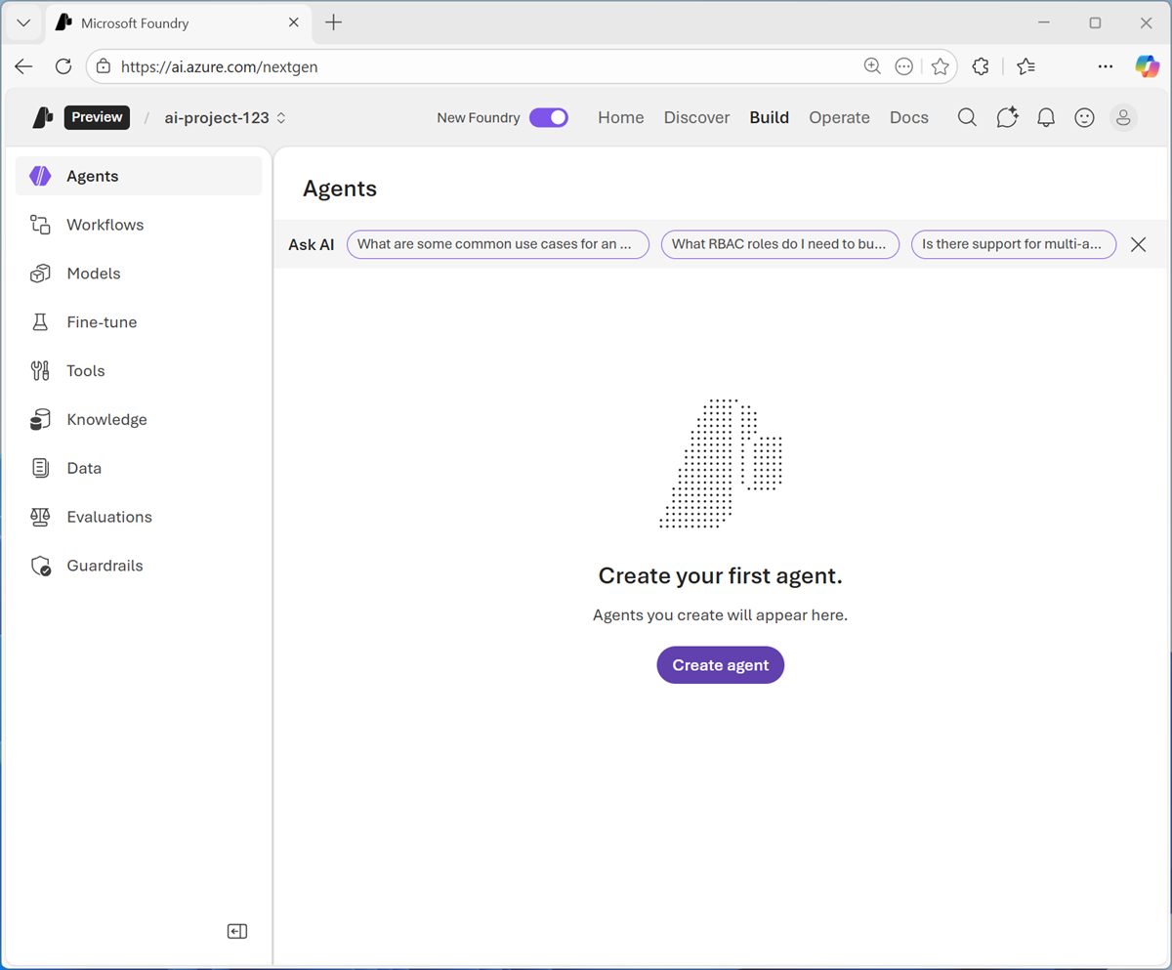Open the browser tab list chevron
1172x970 pixels.
[21, 22]
